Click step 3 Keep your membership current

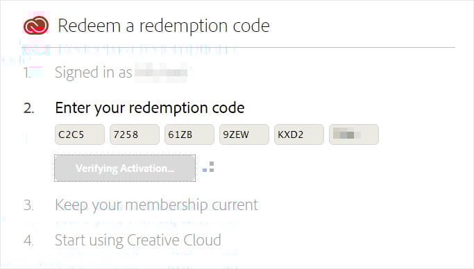156,205
